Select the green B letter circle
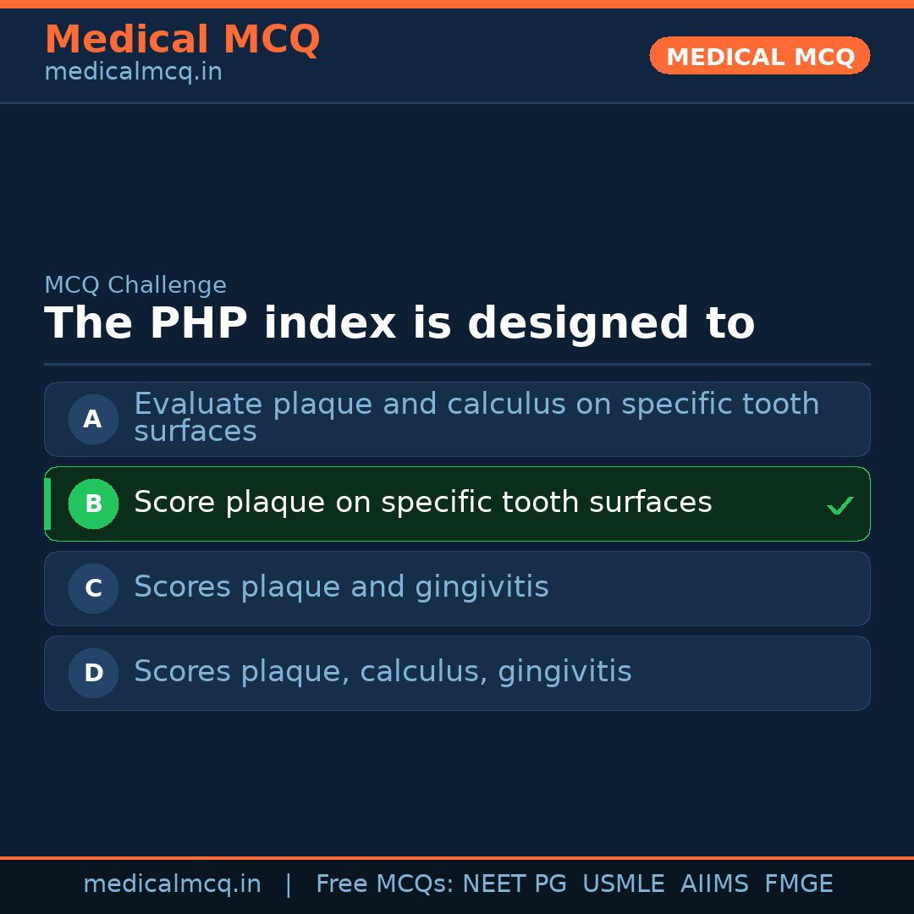Image resolution: width=914 pixels, height=914 pixels. pos(93,504)
